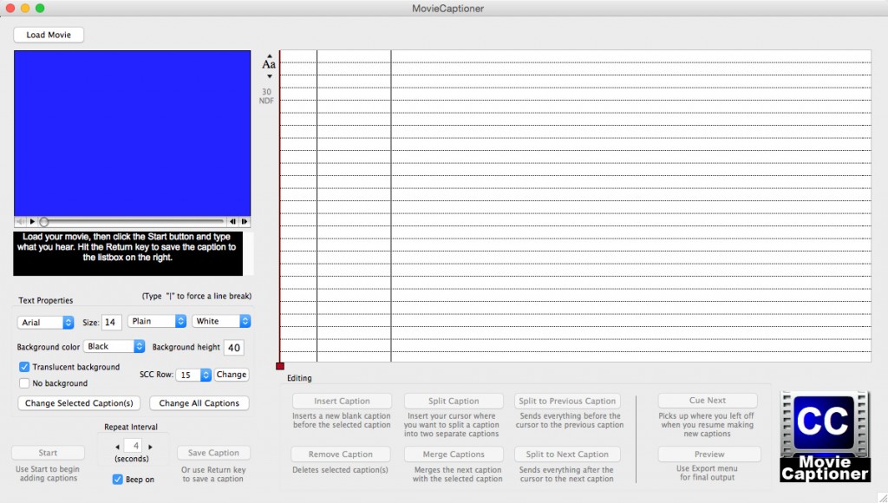Screen dimensions: 888x503
Task: Click the Remove Caption button
Action: [x=341, y=454]
